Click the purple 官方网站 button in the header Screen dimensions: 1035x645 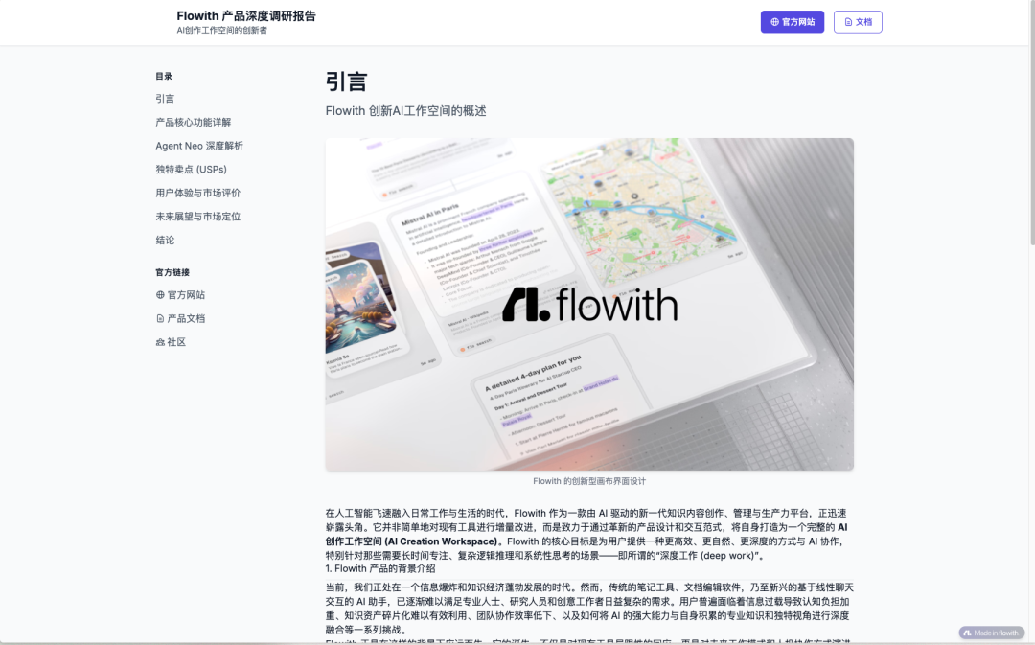click(x=793, y=21)
